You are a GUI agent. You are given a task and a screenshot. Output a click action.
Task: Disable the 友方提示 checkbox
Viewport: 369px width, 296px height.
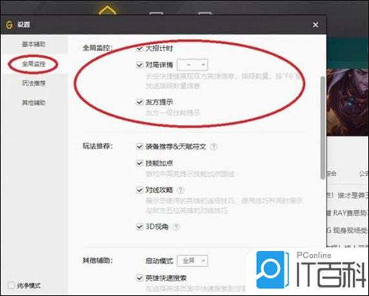140,102
